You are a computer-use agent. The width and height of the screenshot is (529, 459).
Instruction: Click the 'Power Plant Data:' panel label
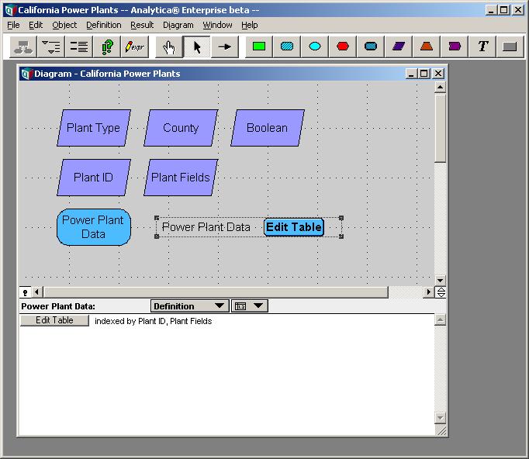click(x=58, y=306)
